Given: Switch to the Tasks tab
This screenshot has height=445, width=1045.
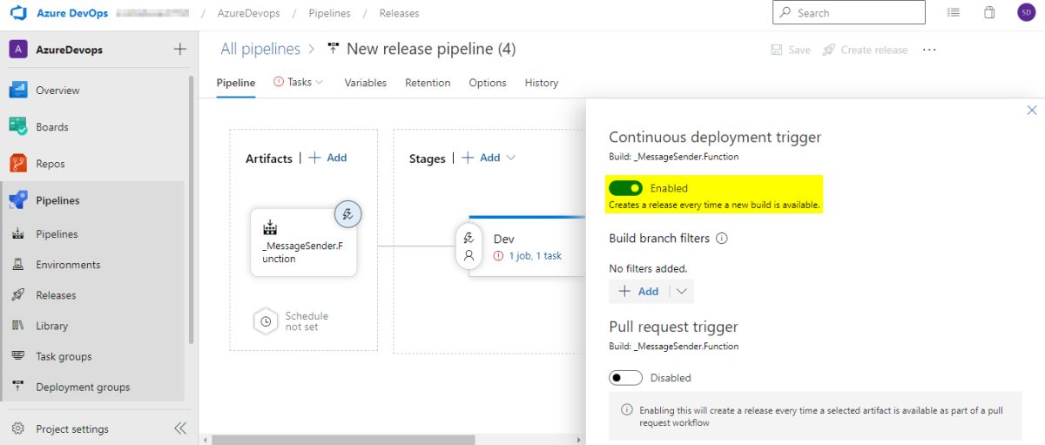Looking at the screenshot, I should tap(299, 82).
